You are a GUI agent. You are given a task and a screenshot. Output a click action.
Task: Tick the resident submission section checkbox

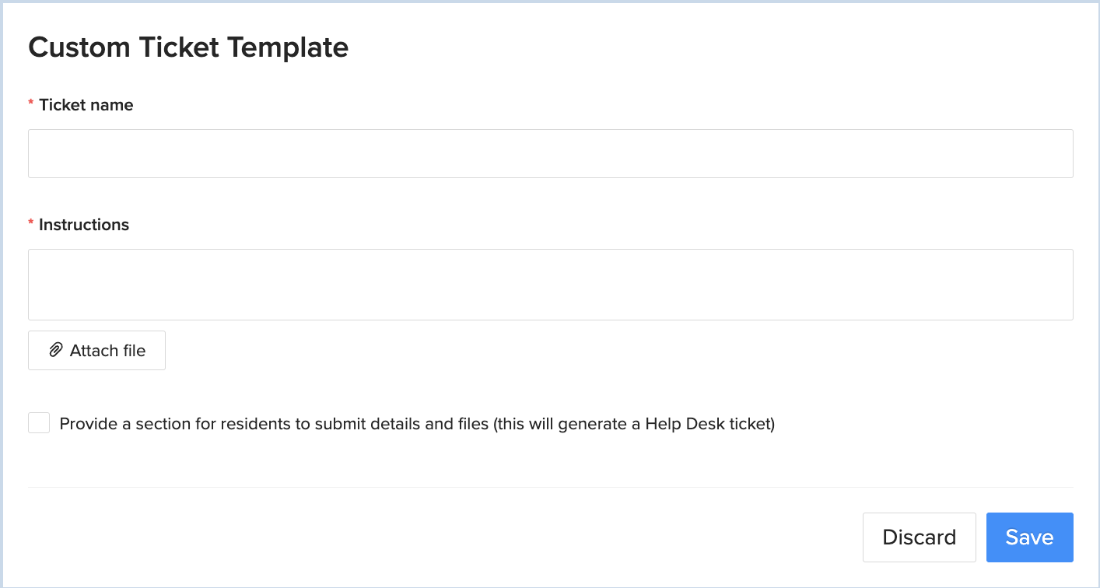tap(39, 423)
